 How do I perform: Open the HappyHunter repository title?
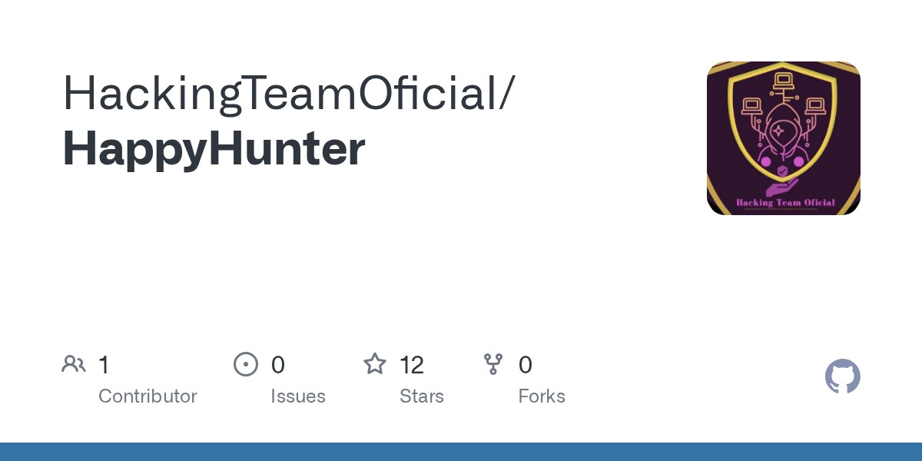coord(214,149)
